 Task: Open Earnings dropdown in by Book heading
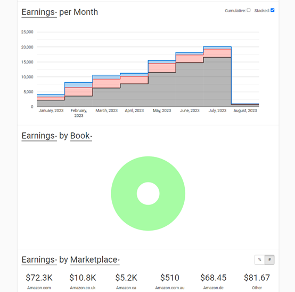coord(39,136)
